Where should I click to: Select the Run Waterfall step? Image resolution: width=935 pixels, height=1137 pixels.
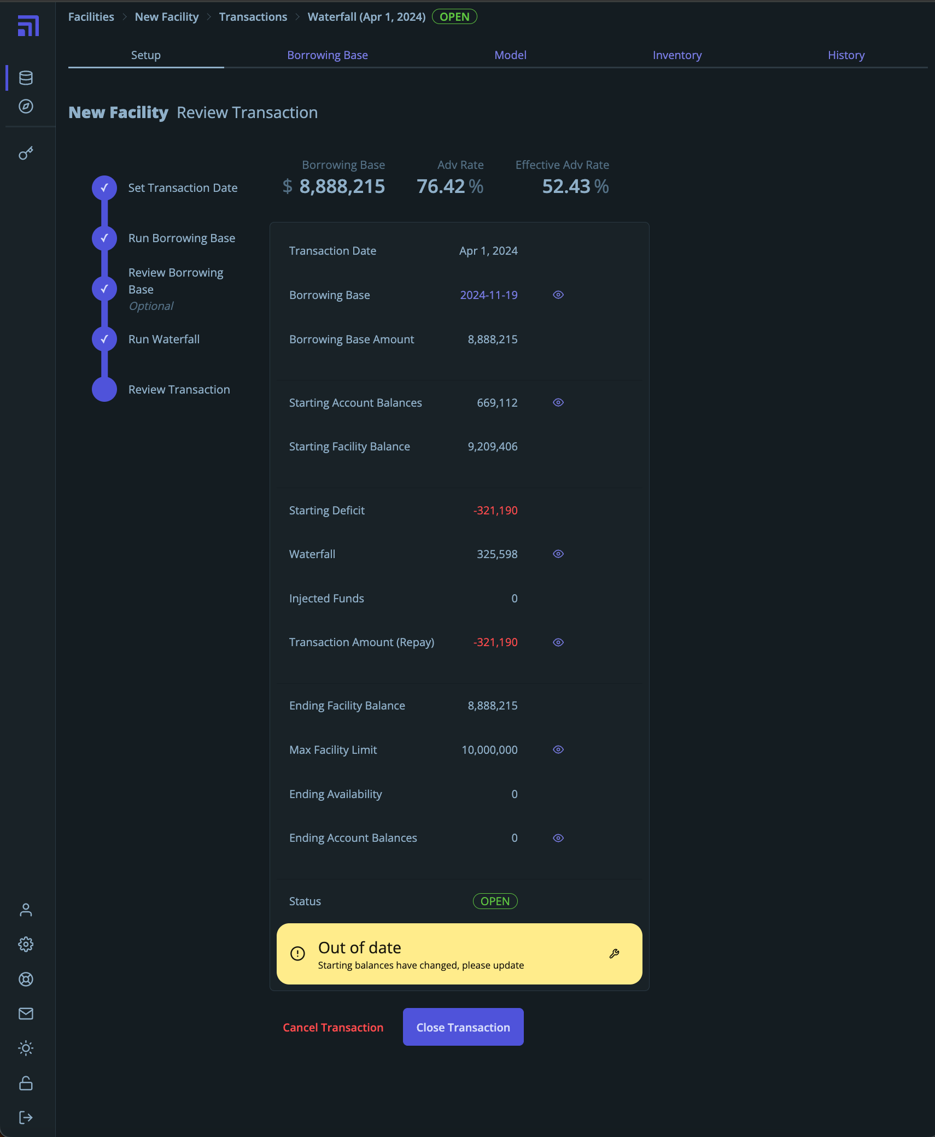(x=163, y=339)
